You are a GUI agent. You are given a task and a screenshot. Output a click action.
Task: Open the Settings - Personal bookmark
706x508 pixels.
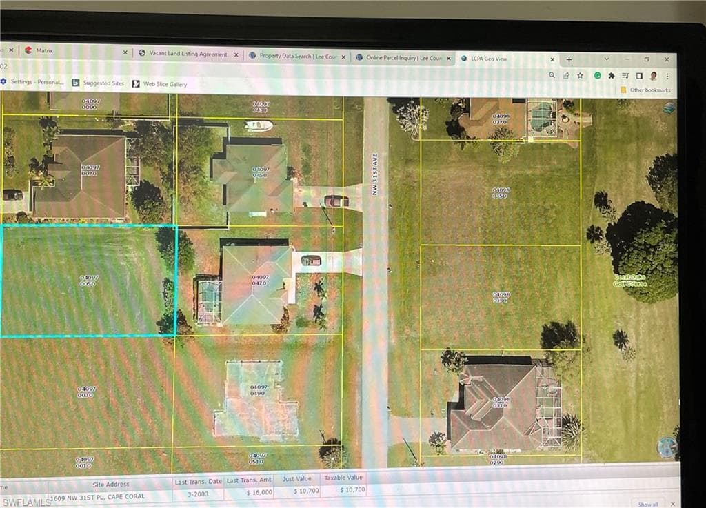click(32, 82)
